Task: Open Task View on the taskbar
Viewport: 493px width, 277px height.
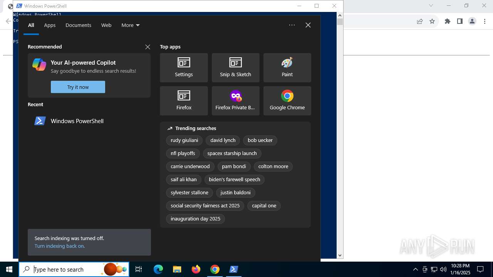Action: [x=139, y=269]
